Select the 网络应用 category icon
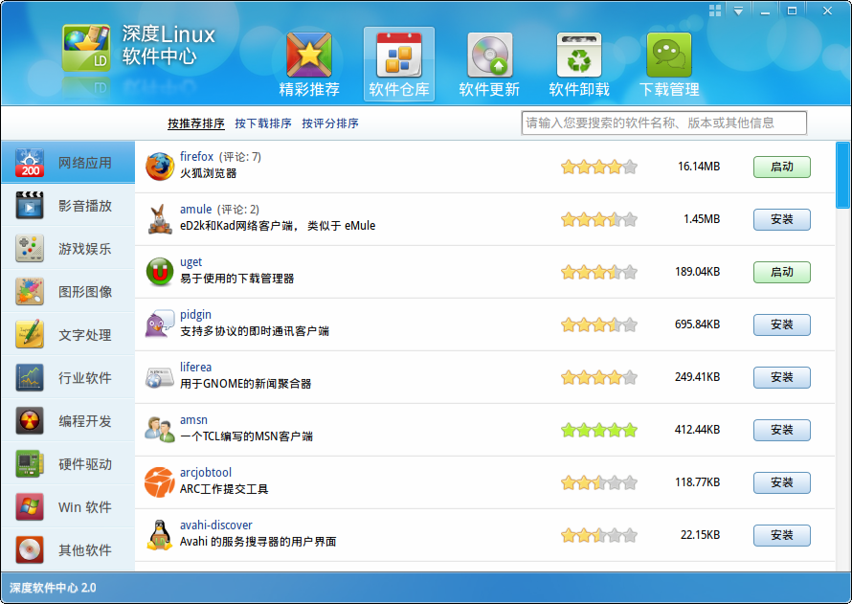The height and width of the screenshot is (604, 852). click(30, 163)
